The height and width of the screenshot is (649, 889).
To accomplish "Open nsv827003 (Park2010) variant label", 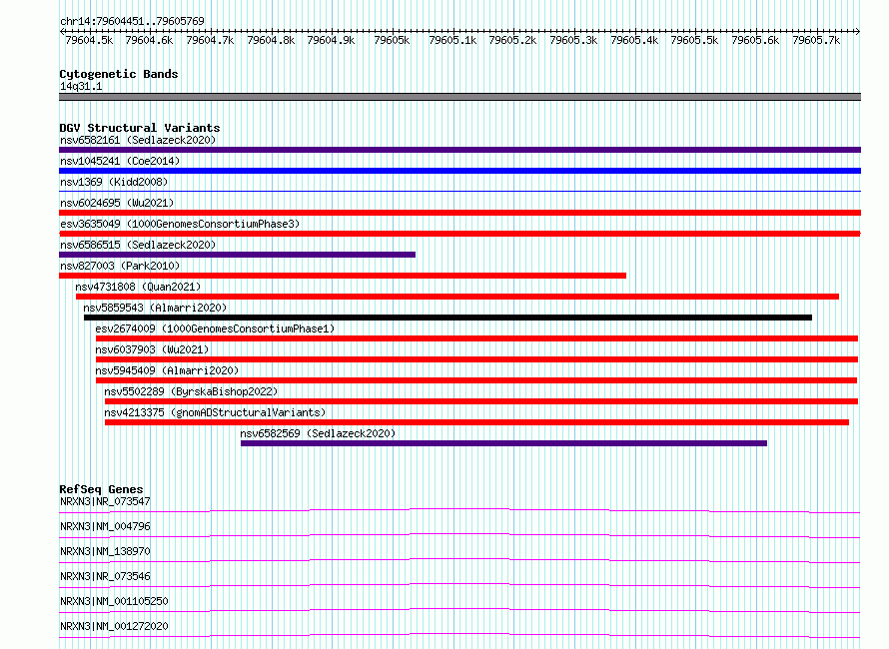I will click(120, 266).
